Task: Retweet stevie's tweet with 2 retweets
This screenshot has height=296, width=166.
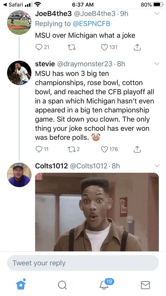Action: click(74, 149)
